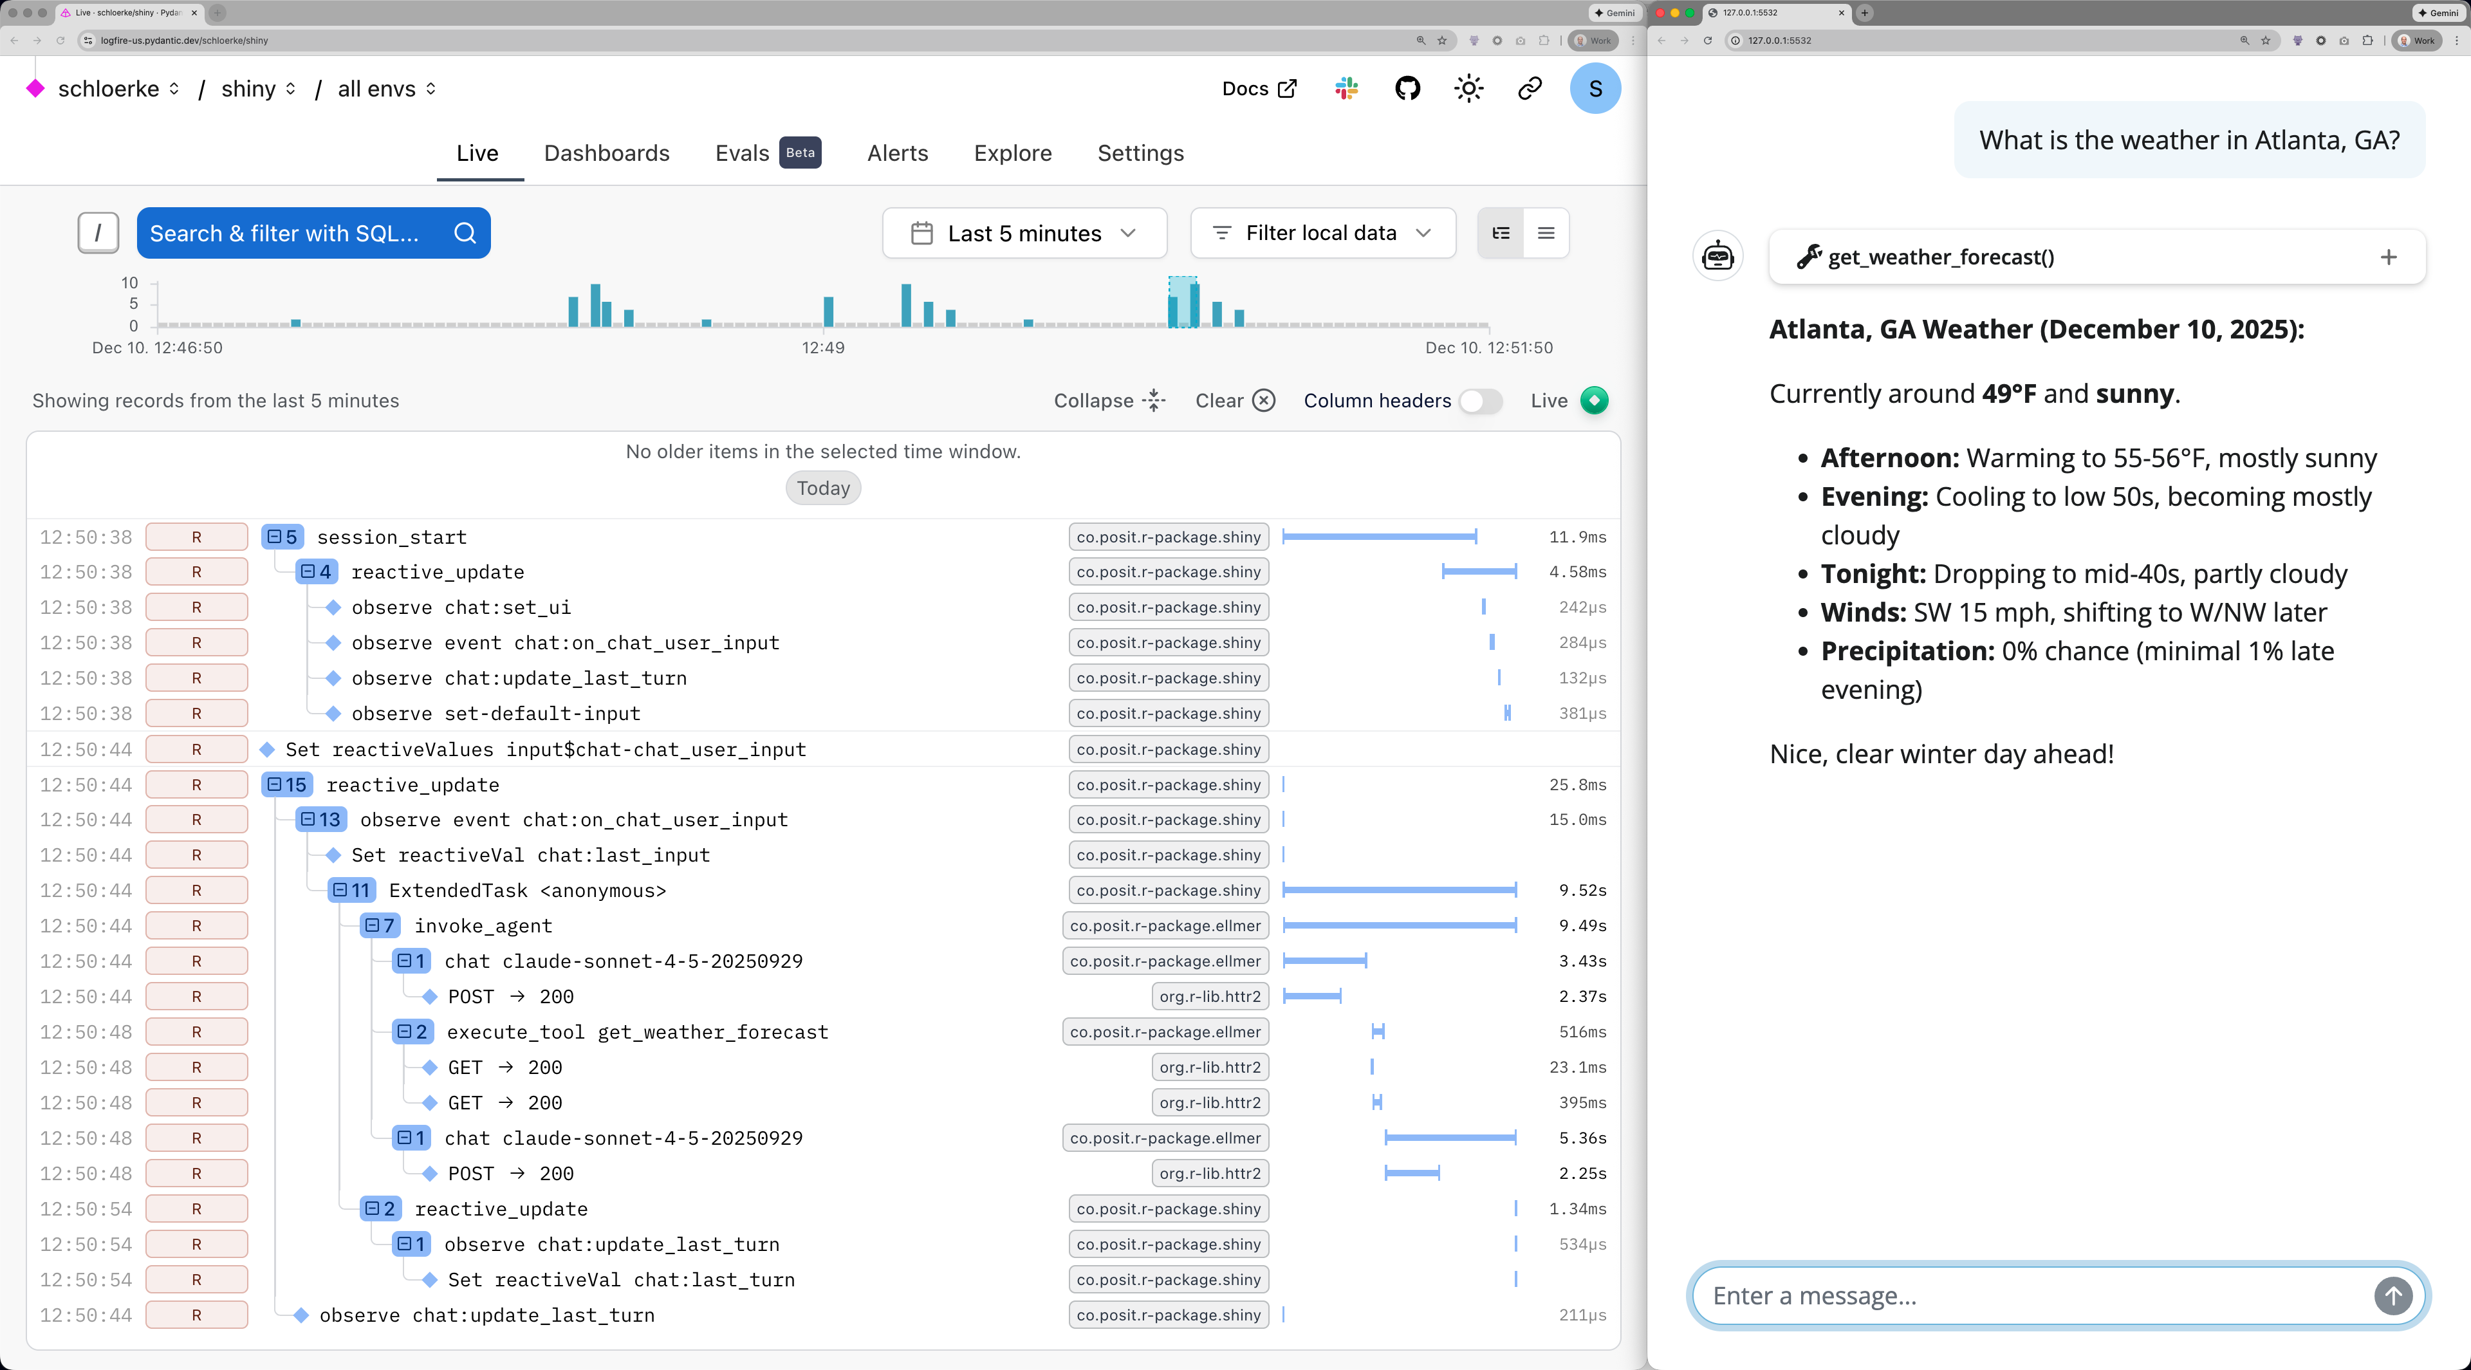Viewport: 2471px width, 1370px height.
Task: Select the flat list view icon
Action: coord(1546,232)
